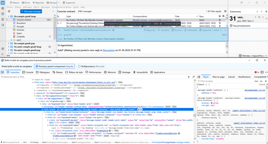Click add new style rule plus icon
Viewport: 268px width, 144px height.
pyautogui.click(x=266, y=81)
